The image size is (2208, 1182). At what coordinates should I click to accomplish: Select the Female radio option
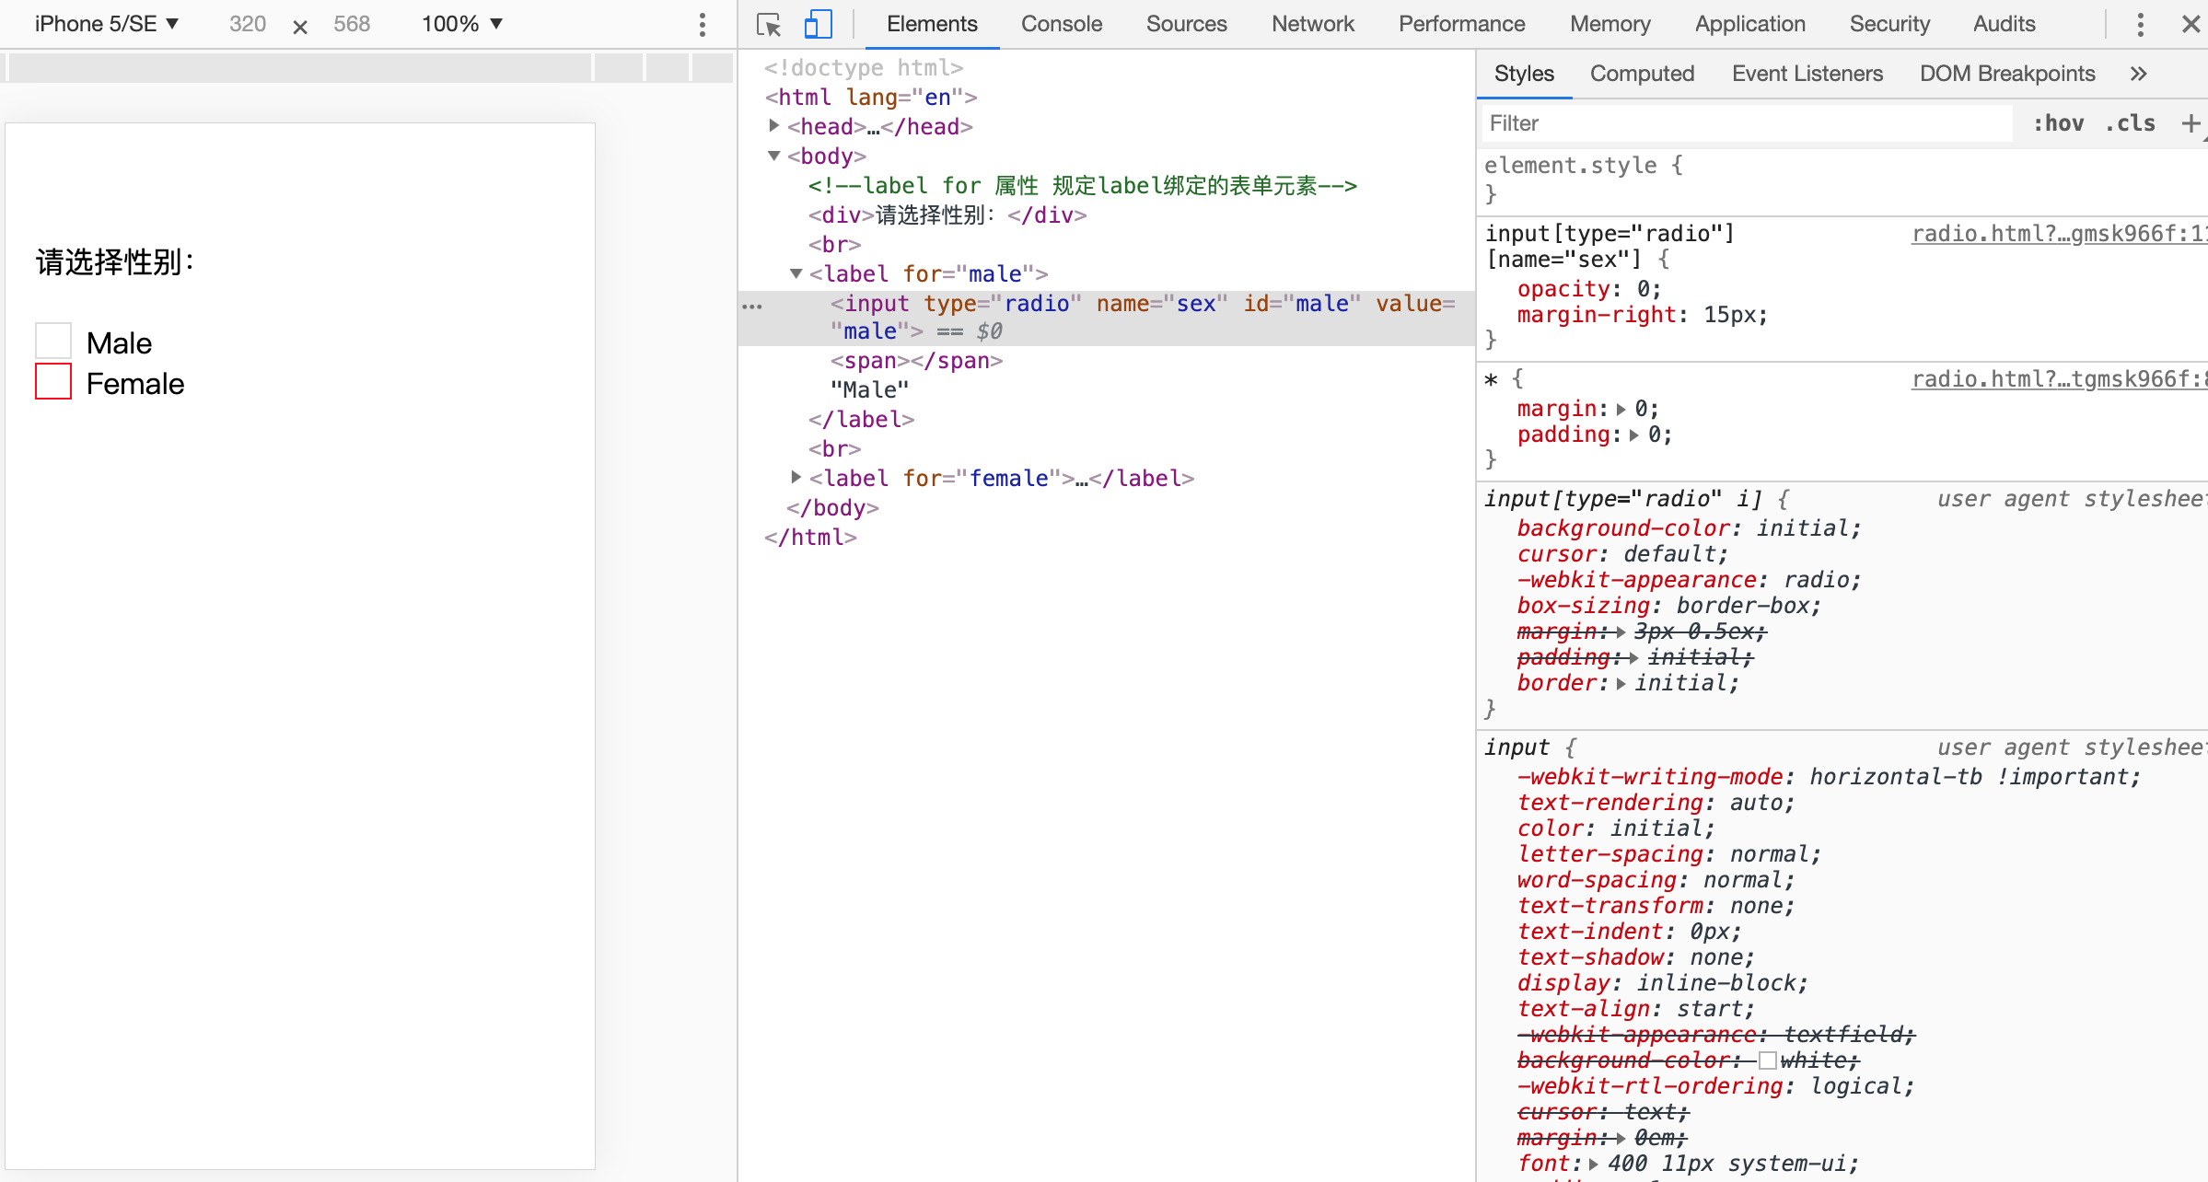(53, 381)
